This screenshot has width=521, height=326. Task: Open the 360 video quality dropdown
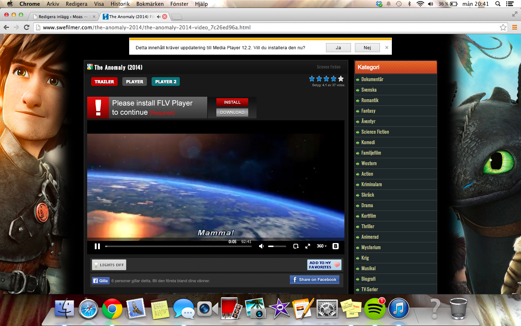(321, 246)
